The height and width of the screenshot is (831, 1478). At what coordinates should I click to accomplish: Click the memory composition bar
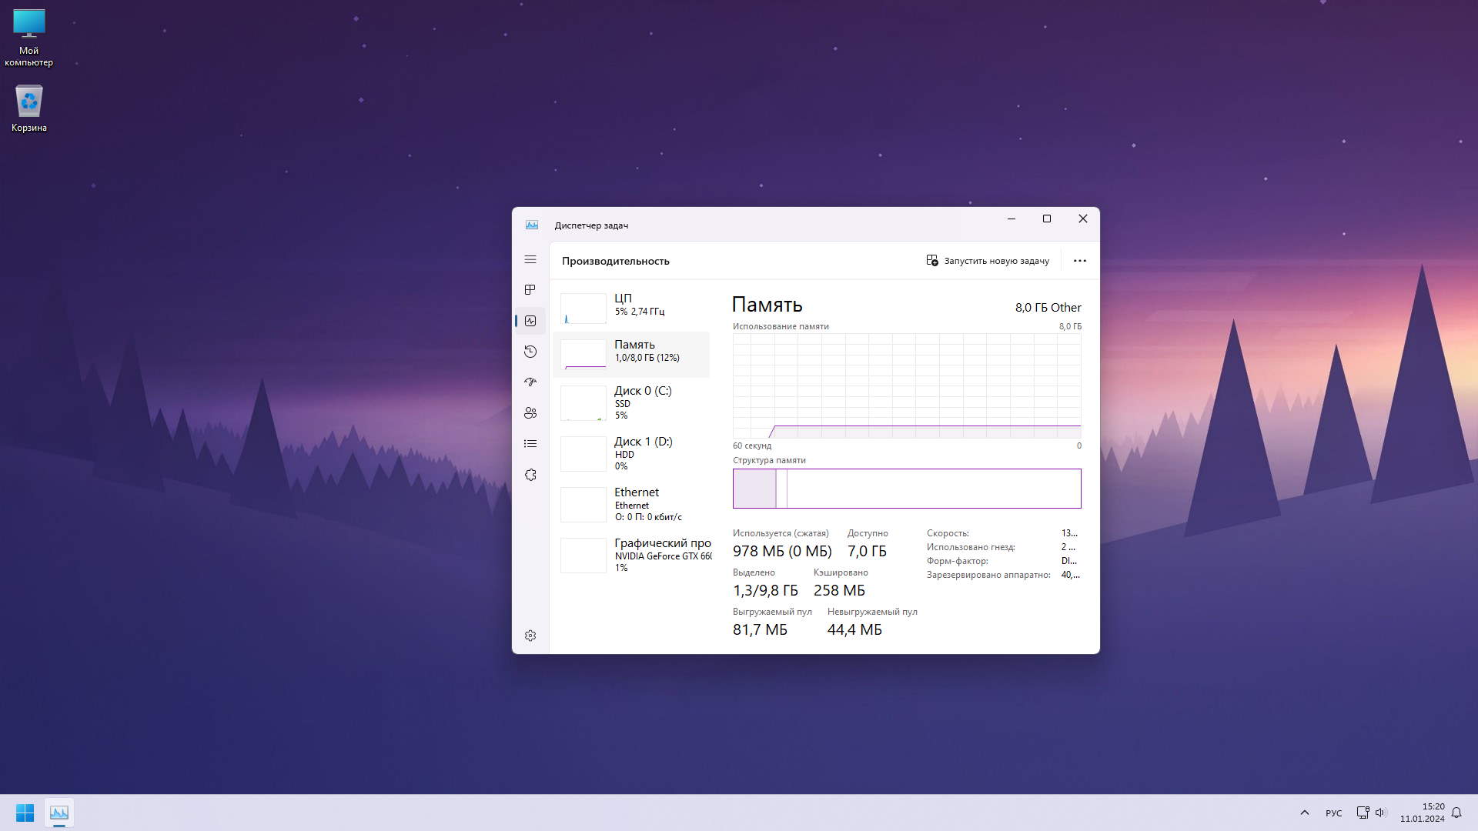[907, 489]
